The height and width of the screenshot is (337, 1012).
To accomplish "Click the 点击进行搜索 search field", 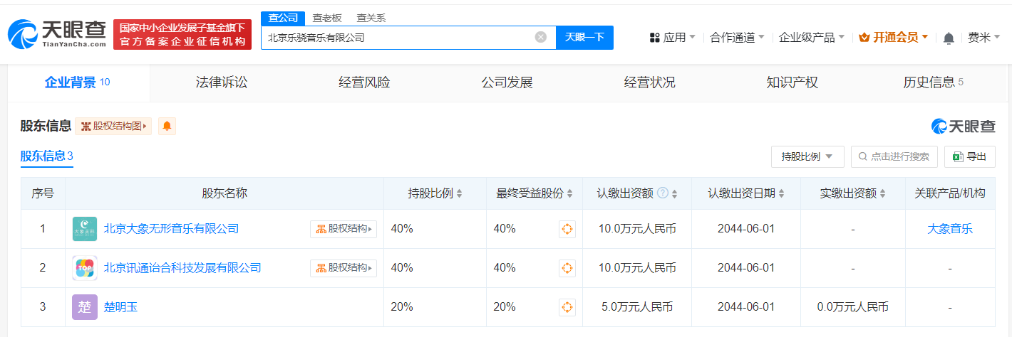I will click(894, 156).
